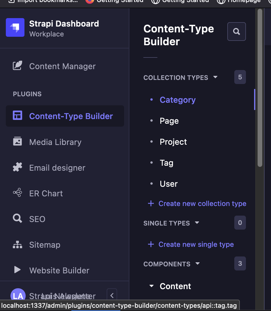
Task: Collapse the Single Types section
Action: point(197,223)
